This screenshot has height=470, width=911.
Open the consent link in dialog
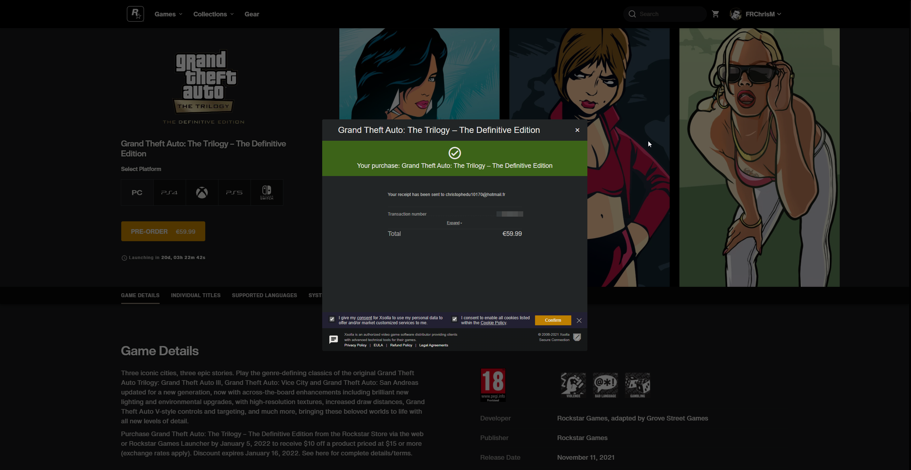(364, 318)
